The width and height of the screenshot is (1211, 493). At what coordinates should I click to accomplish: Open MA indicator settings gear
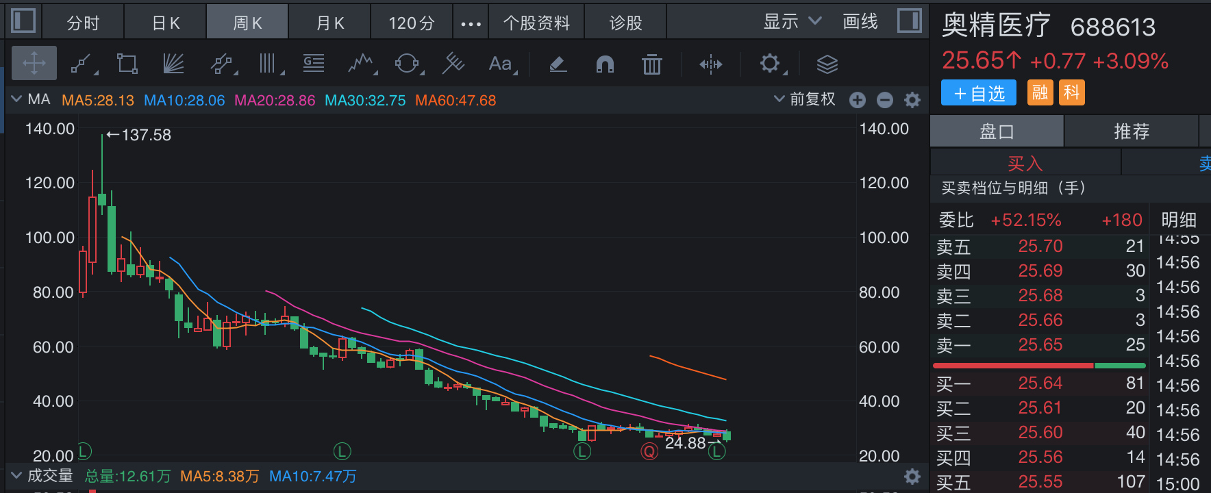[x=912, y=101]
